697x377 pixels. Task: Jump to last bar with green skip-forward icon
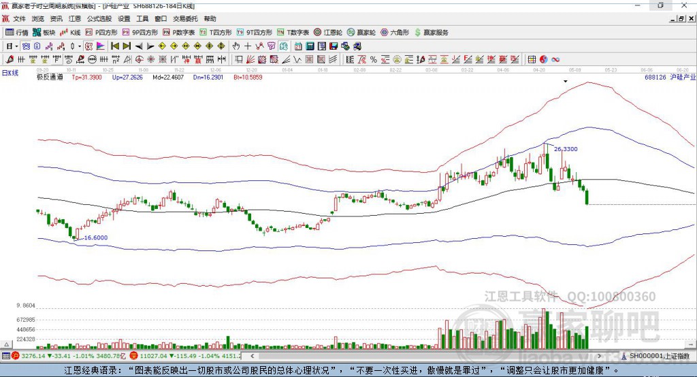(127, 46)
